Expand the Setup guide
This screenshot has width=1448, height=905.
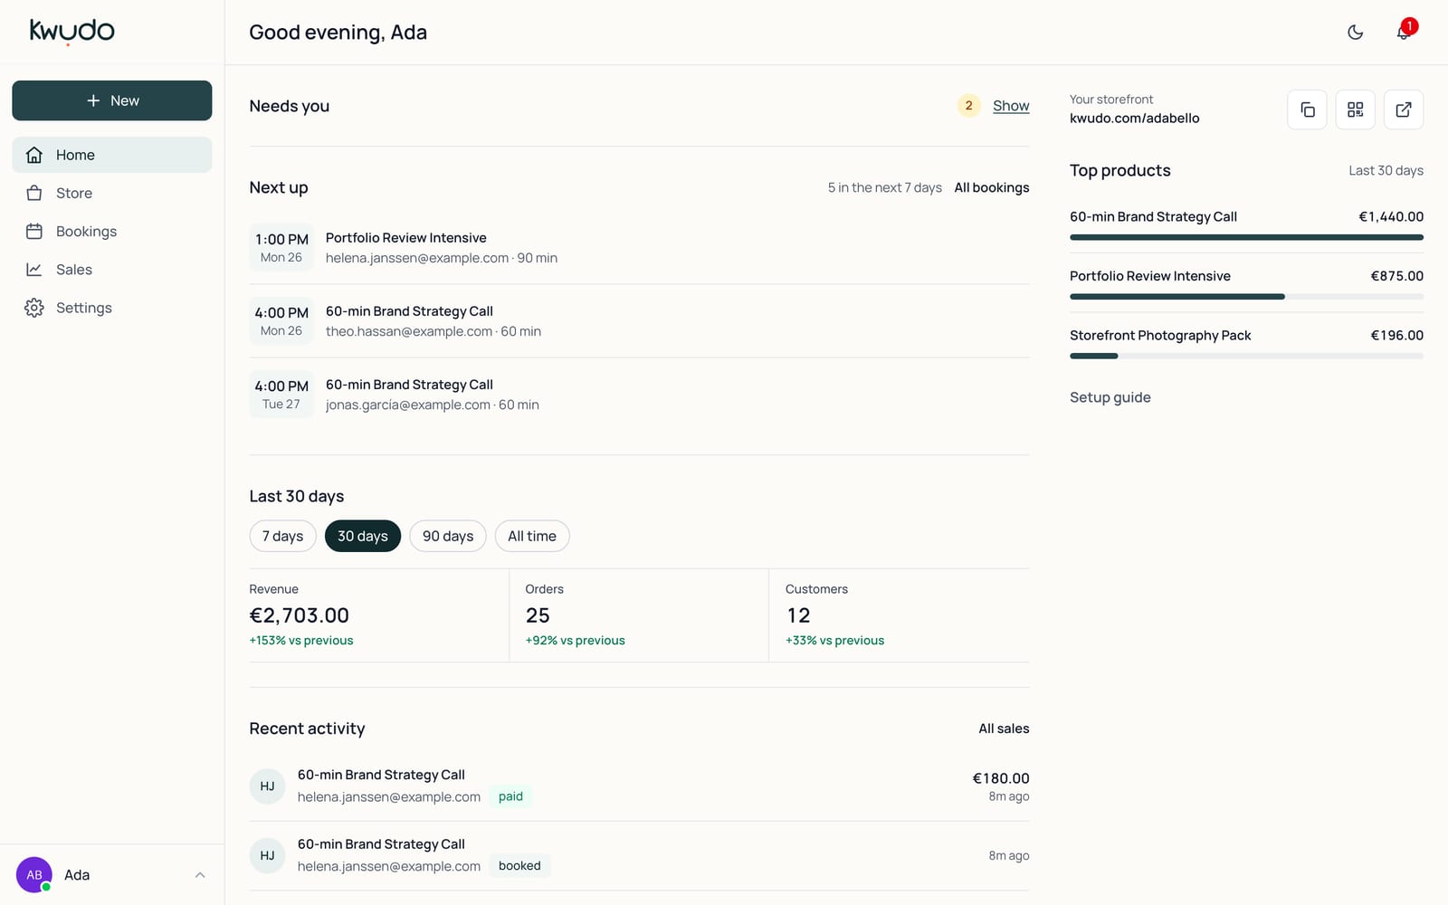pos(1110,397)
